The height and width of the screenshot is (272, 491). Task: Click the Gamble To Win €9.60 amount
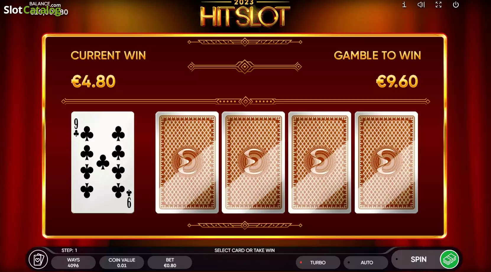(397, 81)
